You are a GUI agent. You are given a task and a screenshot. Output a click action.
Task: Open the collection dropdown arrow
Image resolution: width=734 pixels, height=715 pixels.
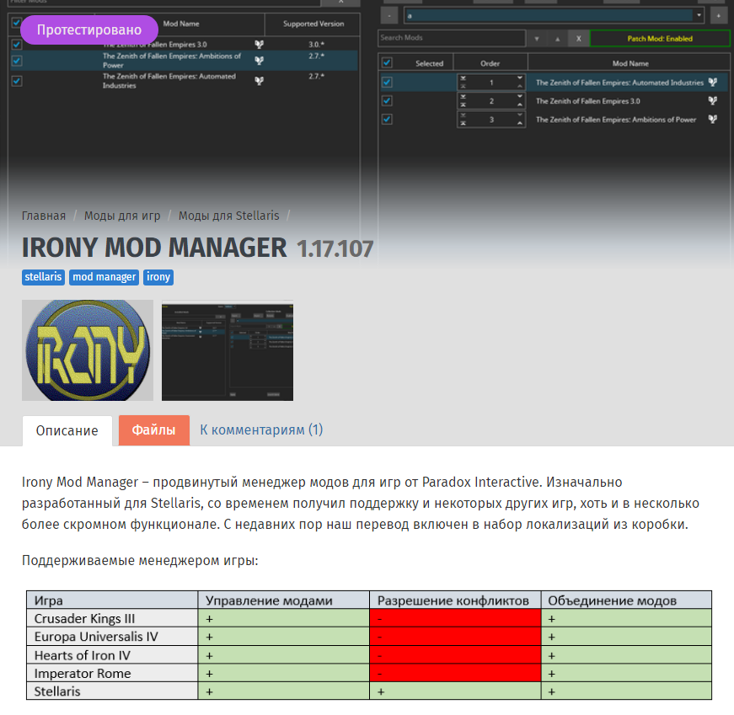coord(699,15)
